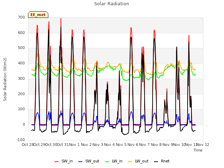Click the Nov 8 x-axis tick label
Image resolution: width=224 pixels, height=168 pixels.
click(x=156, y=145)
